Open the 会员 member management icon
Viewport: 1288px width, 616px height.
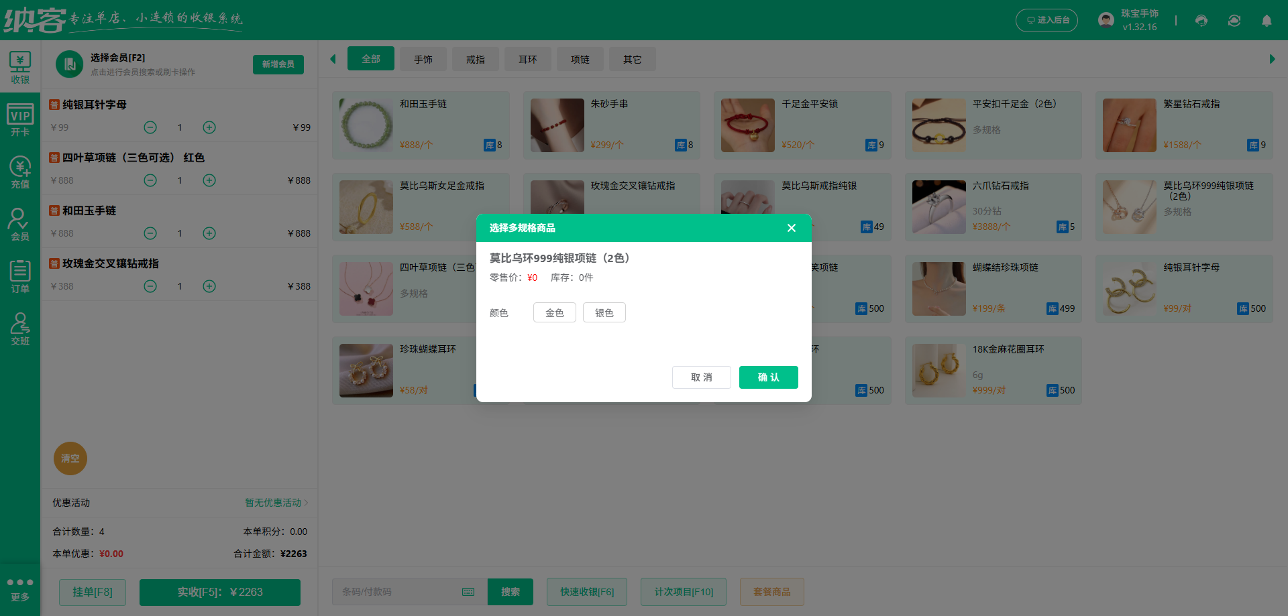(x=20, y=223)
